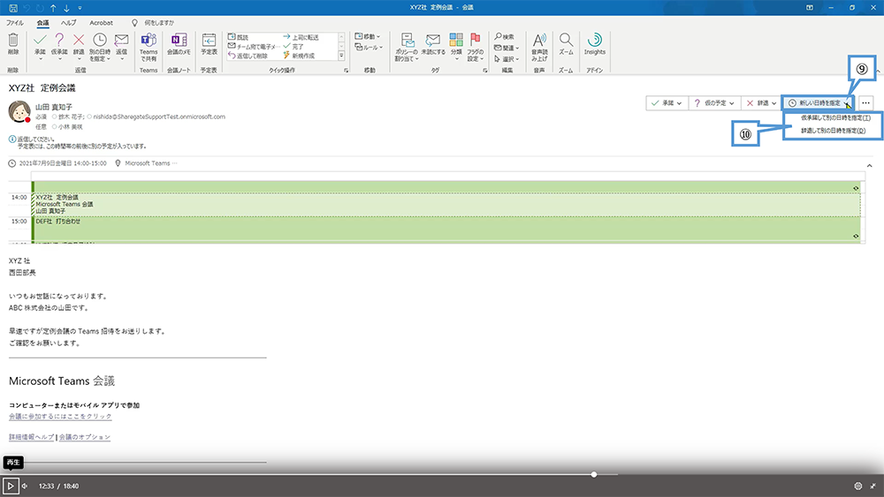The width and height of the screenshot is (884, 497).
Task: Open the 移動 dropdown in ribbon
Action: (x=368, y=36)
